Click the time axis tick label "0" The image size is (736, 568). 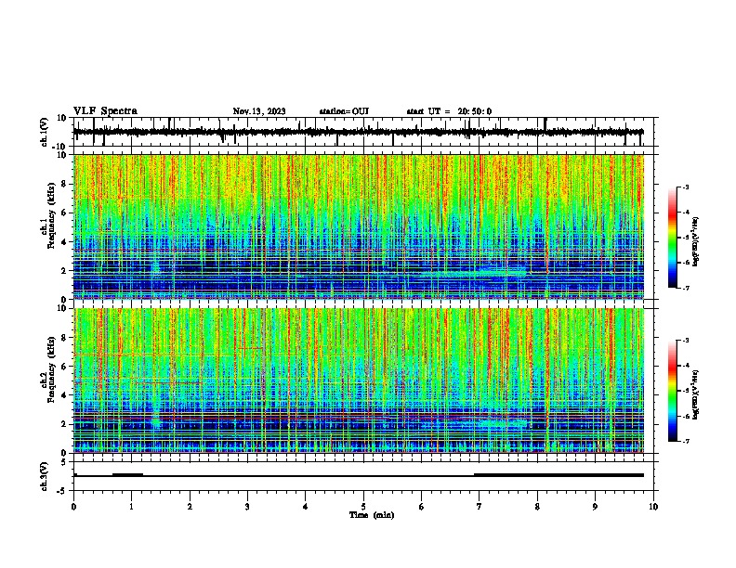coord(73,507)
